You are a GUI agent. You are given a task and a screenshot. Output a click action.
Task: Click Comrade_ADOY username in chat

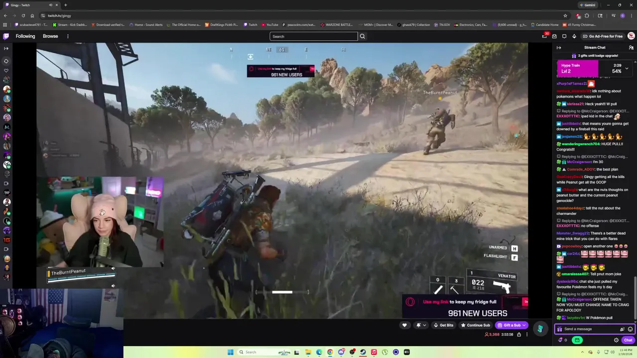point(581,170)
